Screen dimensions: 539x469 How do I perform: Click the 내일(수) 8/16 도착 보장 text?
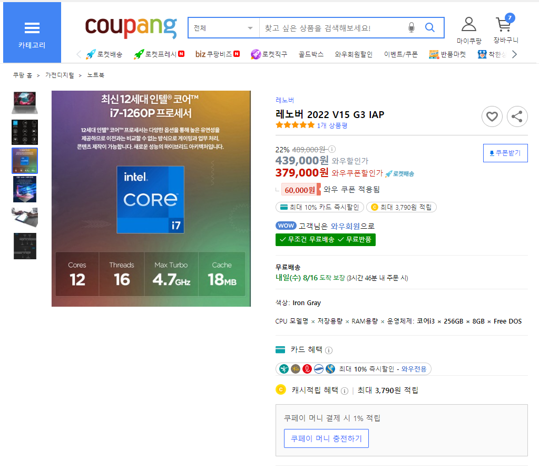[x=310, y=278]
